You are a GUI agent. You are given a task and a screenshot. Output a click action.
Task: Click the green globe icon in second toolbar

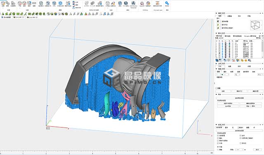14,14
